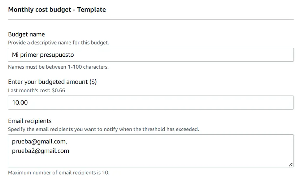The width and height of the screenshot is (299, 176).
Task: Focus the Email recipients text area
Action: 151,151
